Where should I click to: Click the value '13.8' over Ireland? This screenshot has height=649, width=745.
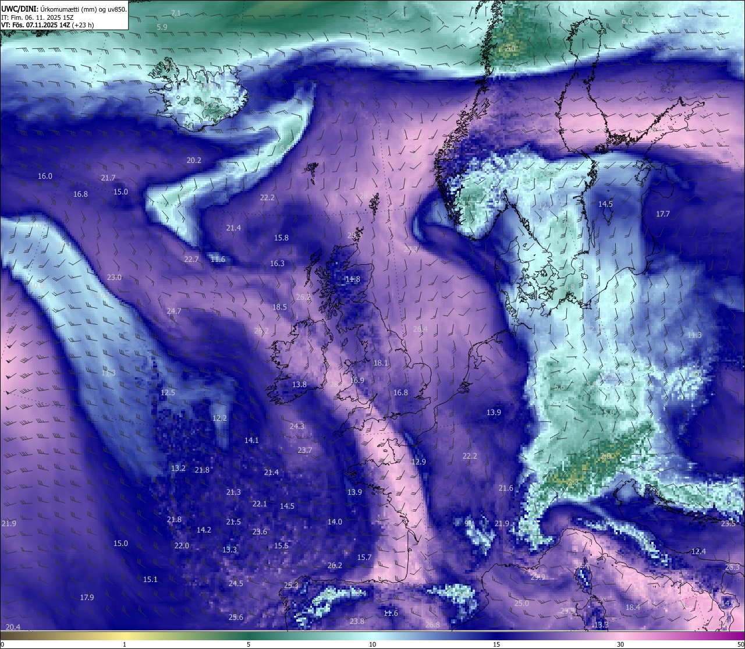coord(299,384)
